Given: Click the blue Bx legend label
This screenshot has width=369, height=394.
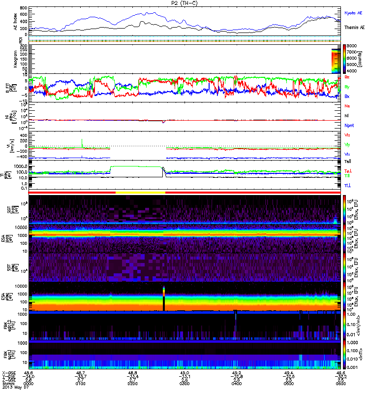Looking at the screenshot, I should [347, 97].
